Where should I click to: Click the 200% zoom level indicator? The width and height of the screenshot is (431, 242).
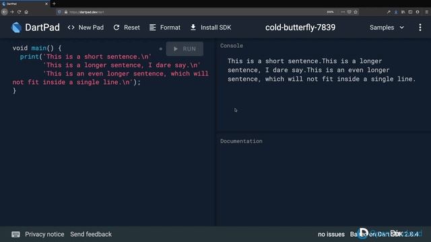(x=330, y=12)
